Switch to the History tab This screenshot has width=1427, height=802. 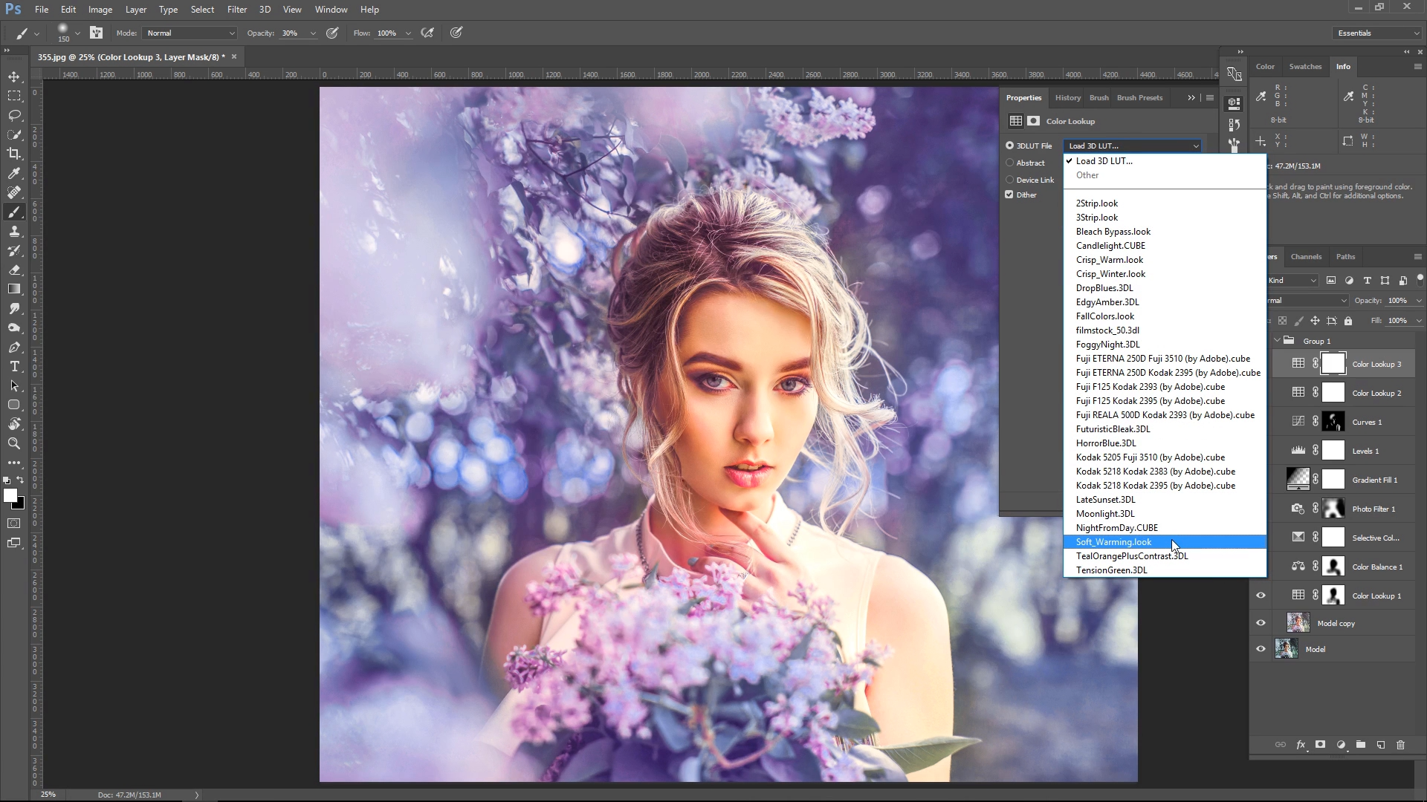(1068, 97)
